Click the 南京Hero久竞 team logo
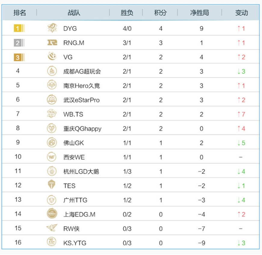262x255 pixels. tap(52, 85)
